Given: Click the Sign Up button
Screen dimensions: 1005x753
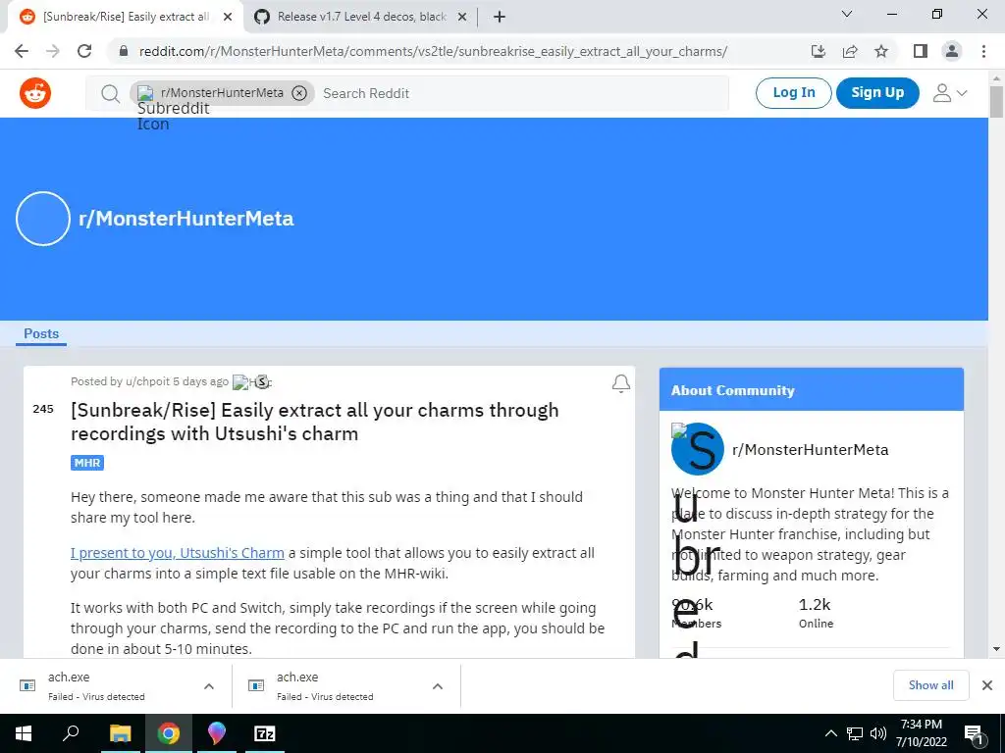Looking at the screenshot, I should 877,93.
